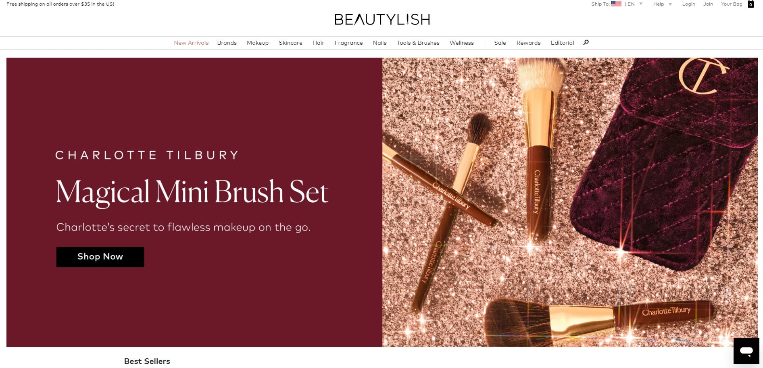Open the Fragrance menu item
The height and width of the screenshot is (368, 763).
click(348, 43)
